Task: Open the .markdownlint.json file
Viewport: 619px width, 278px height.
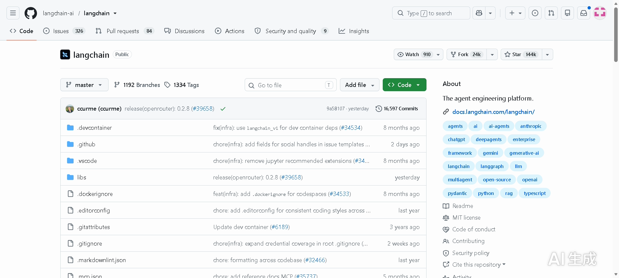Action: [x=101, y=260]
